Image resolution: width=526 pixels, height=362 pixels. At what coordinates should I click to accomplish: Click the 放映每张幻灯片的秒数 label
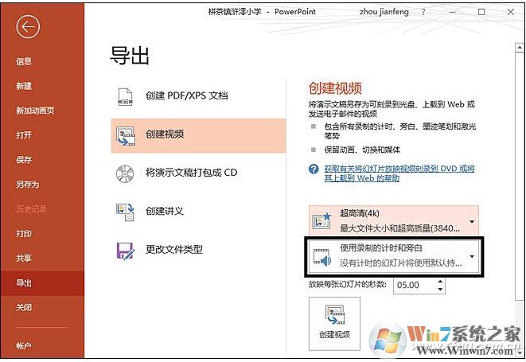click(347, 285)
